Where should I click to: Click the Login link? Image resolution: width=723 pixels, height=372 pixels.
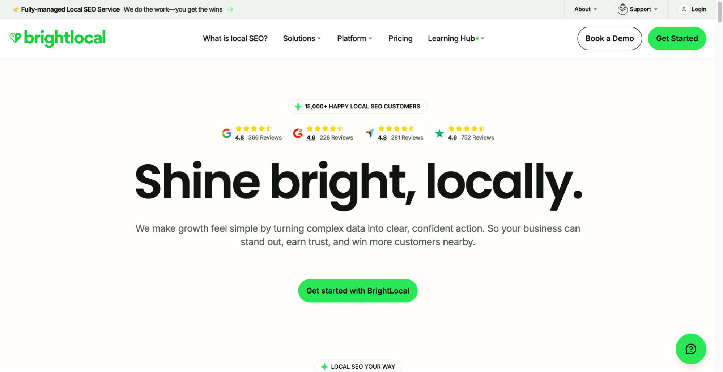699,9
